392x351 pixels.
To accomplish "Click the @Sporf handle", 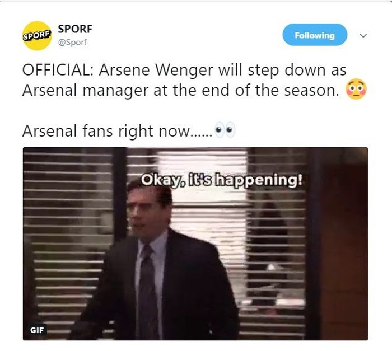I will 73,42.
